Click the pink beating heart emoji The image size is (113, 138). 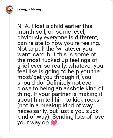coord(54,122)
